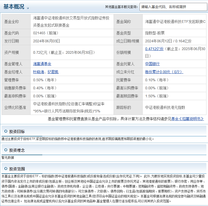The height and width of the screenshot is (206, 208).
Task: Click the 基金托管人 label cell
Action: (x=128, y=64)
